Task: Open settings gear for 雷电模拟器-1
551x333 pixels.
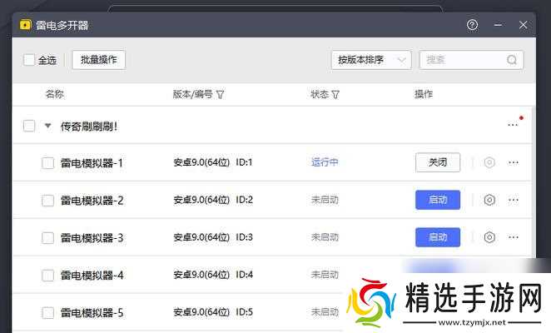Action: [489, 162]
